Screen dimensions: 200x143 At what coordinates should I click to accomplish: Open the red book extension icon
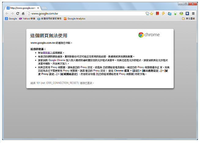pos(157,13)
